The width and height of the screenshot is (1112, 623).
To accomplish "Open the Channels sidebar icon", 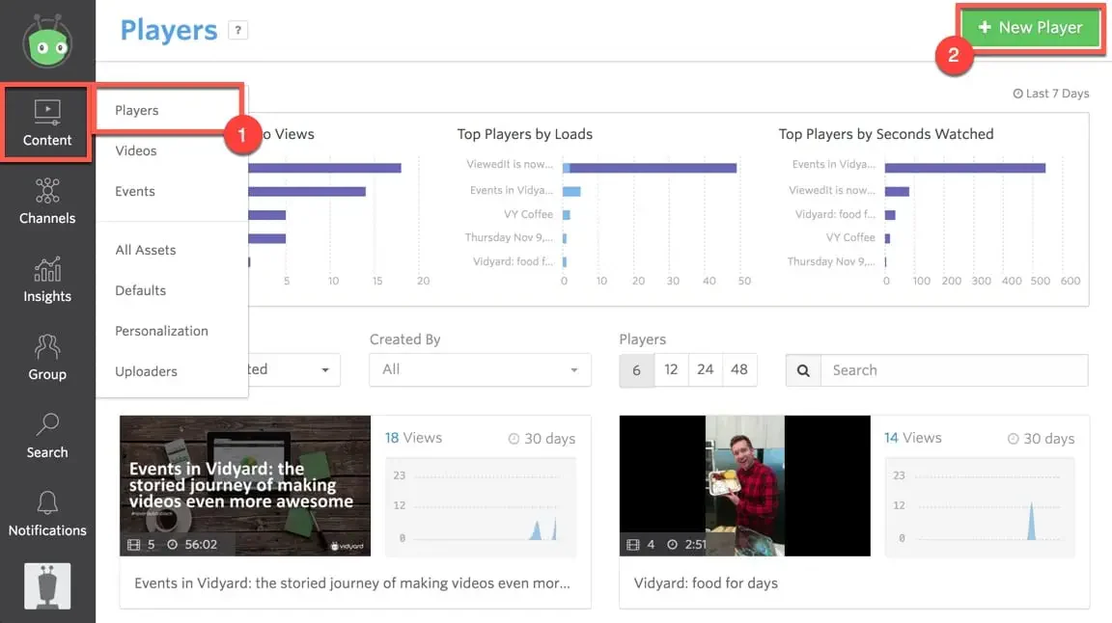I will click(x=46, y=202).
